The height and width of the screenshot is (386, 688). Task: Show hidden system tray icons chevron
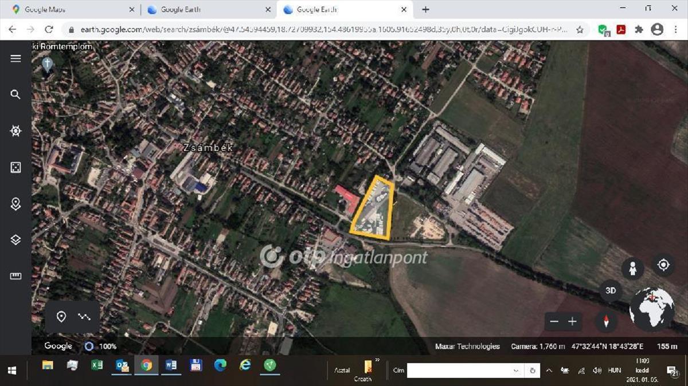[549, 371]
